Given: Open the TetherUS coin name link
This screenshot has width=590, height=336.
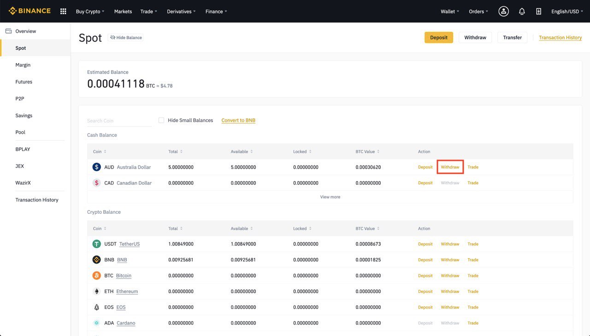Looking at the screenshot, I should click(x=130, y=244).
